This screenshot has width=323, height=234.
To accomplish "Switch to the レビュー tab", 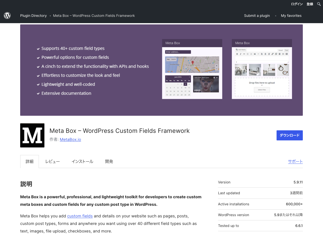I will tap(52, 162).
